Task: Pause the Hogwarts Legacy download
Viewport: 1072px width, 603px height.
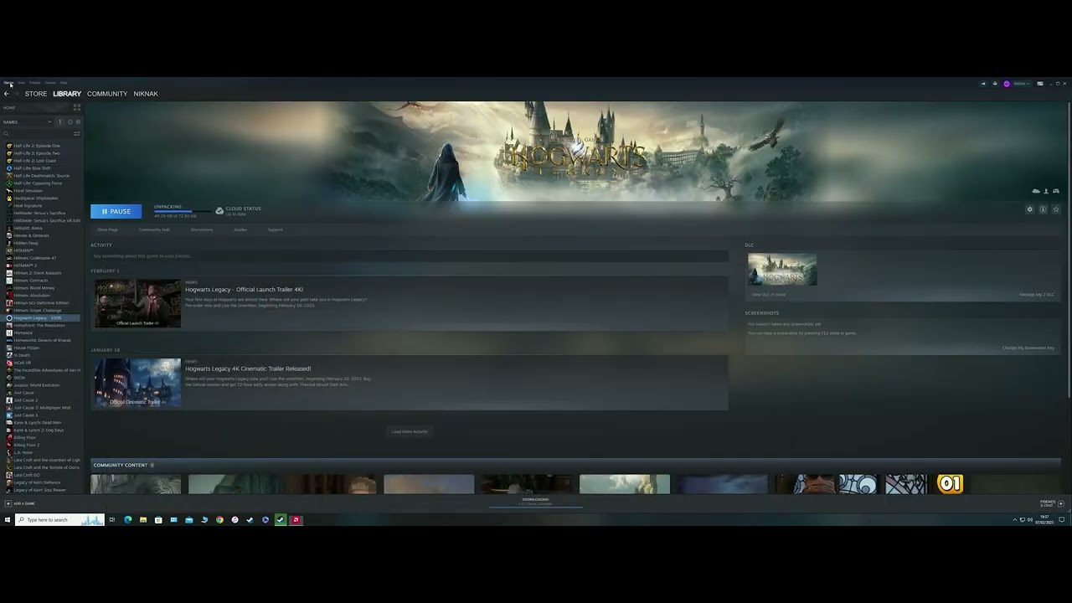Action: click(x=116, y=211)
